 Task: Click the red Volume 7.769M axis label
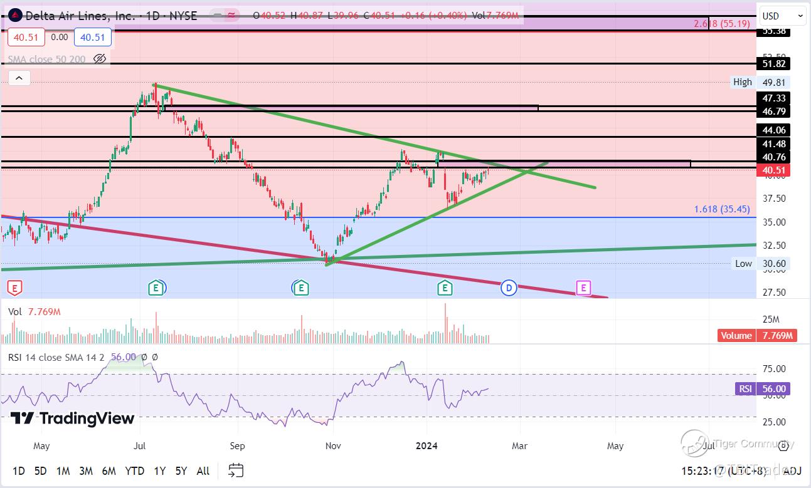[756, 336]
